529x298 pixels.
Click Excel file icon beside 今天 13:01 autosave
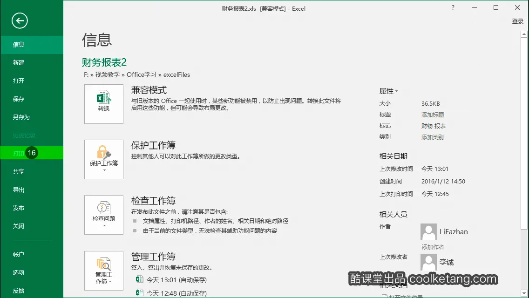139,279
